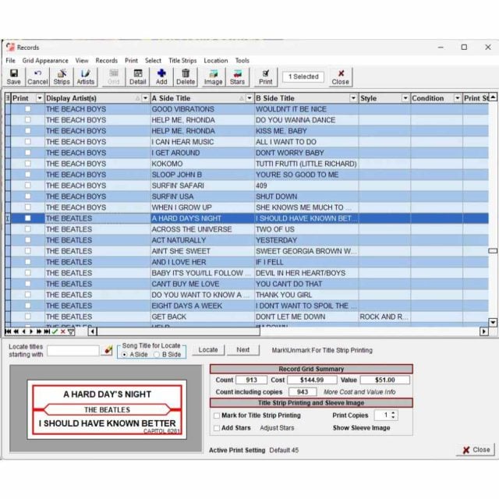Tick Print checkbox for Surfin' USA row
The image size is (499, 499).
coord(28,196)
